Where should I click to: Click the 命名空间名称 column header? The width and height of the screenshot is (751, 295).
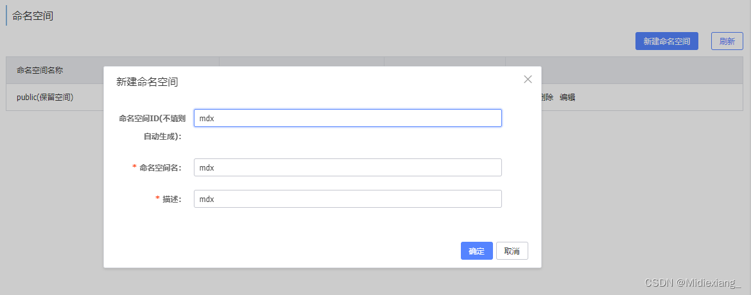[40, 70]
